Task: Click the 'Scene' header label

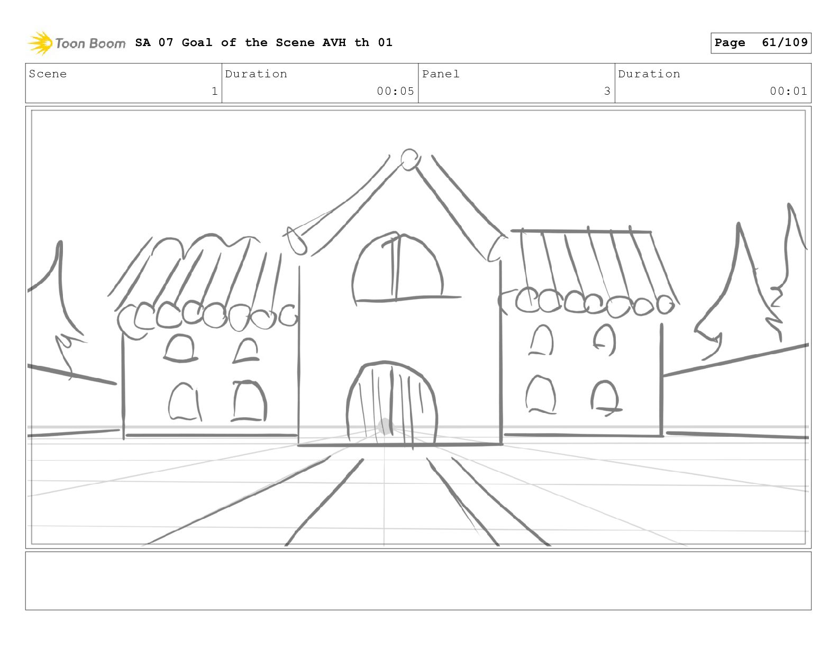Action: point(48,74)
